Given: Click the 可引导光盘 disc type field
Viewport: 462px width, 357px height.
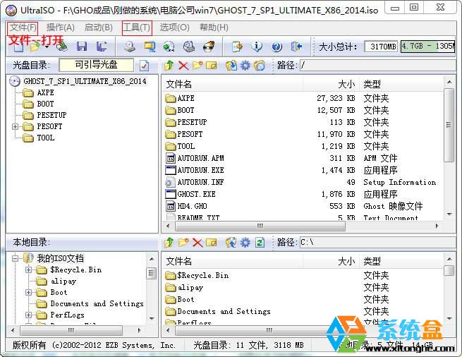Looking at the screenshot, I should [x=97, y=65].
